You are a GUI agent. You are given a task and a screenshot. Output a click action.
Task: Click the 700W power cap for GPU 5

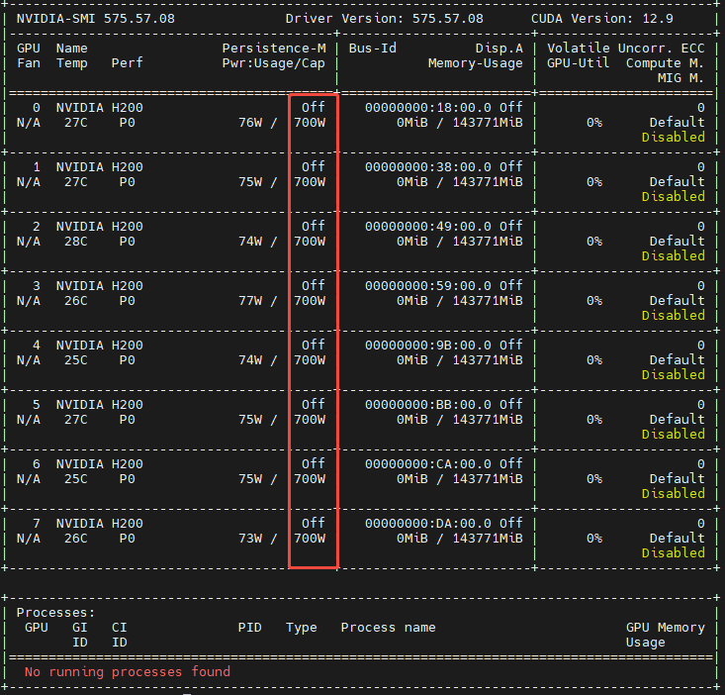click(310, 420)
